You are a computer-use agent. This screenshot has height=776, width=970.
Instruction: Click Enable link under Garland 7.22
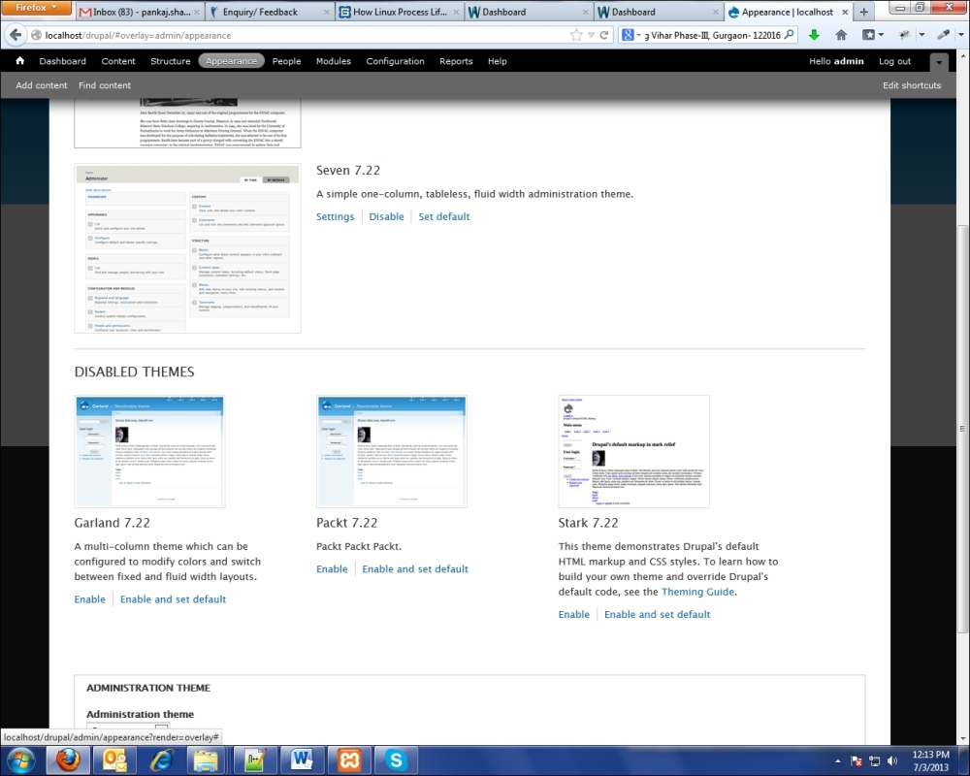(89, 599)
